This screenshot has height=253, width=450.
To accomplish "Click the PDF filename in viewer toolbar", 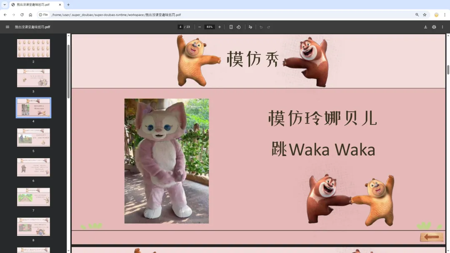I will pyautogui.click(x=32, y=27).
